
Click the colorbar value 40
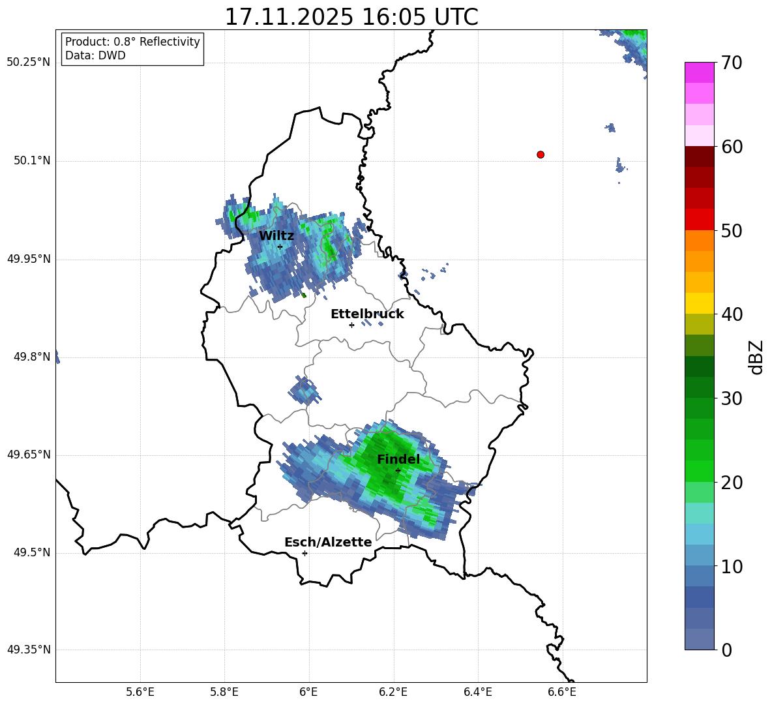732,314
